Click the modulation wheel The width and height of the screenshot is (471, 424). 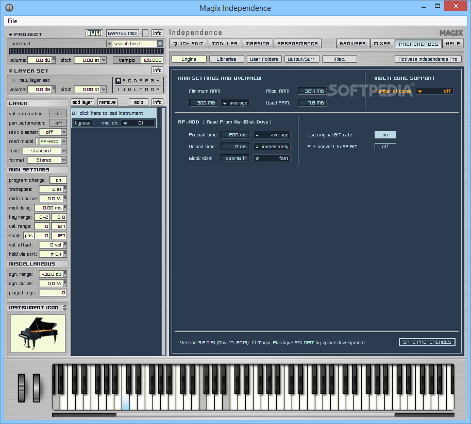pos(37,387)
